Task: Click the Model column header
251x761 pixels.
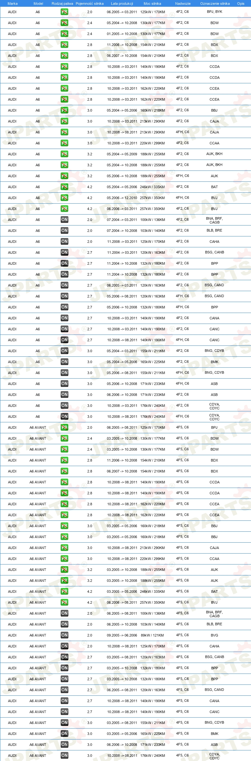Action: coord(38,4)
